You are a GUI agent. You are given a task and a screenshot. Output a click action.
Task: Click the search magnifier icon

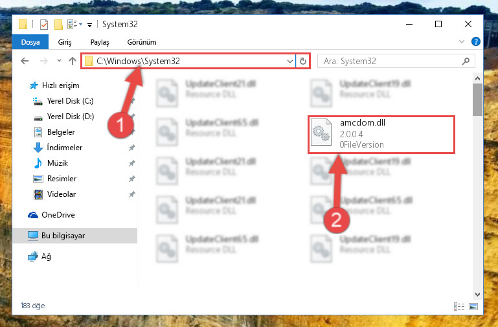pyautogui.click(x=466, y=61)
